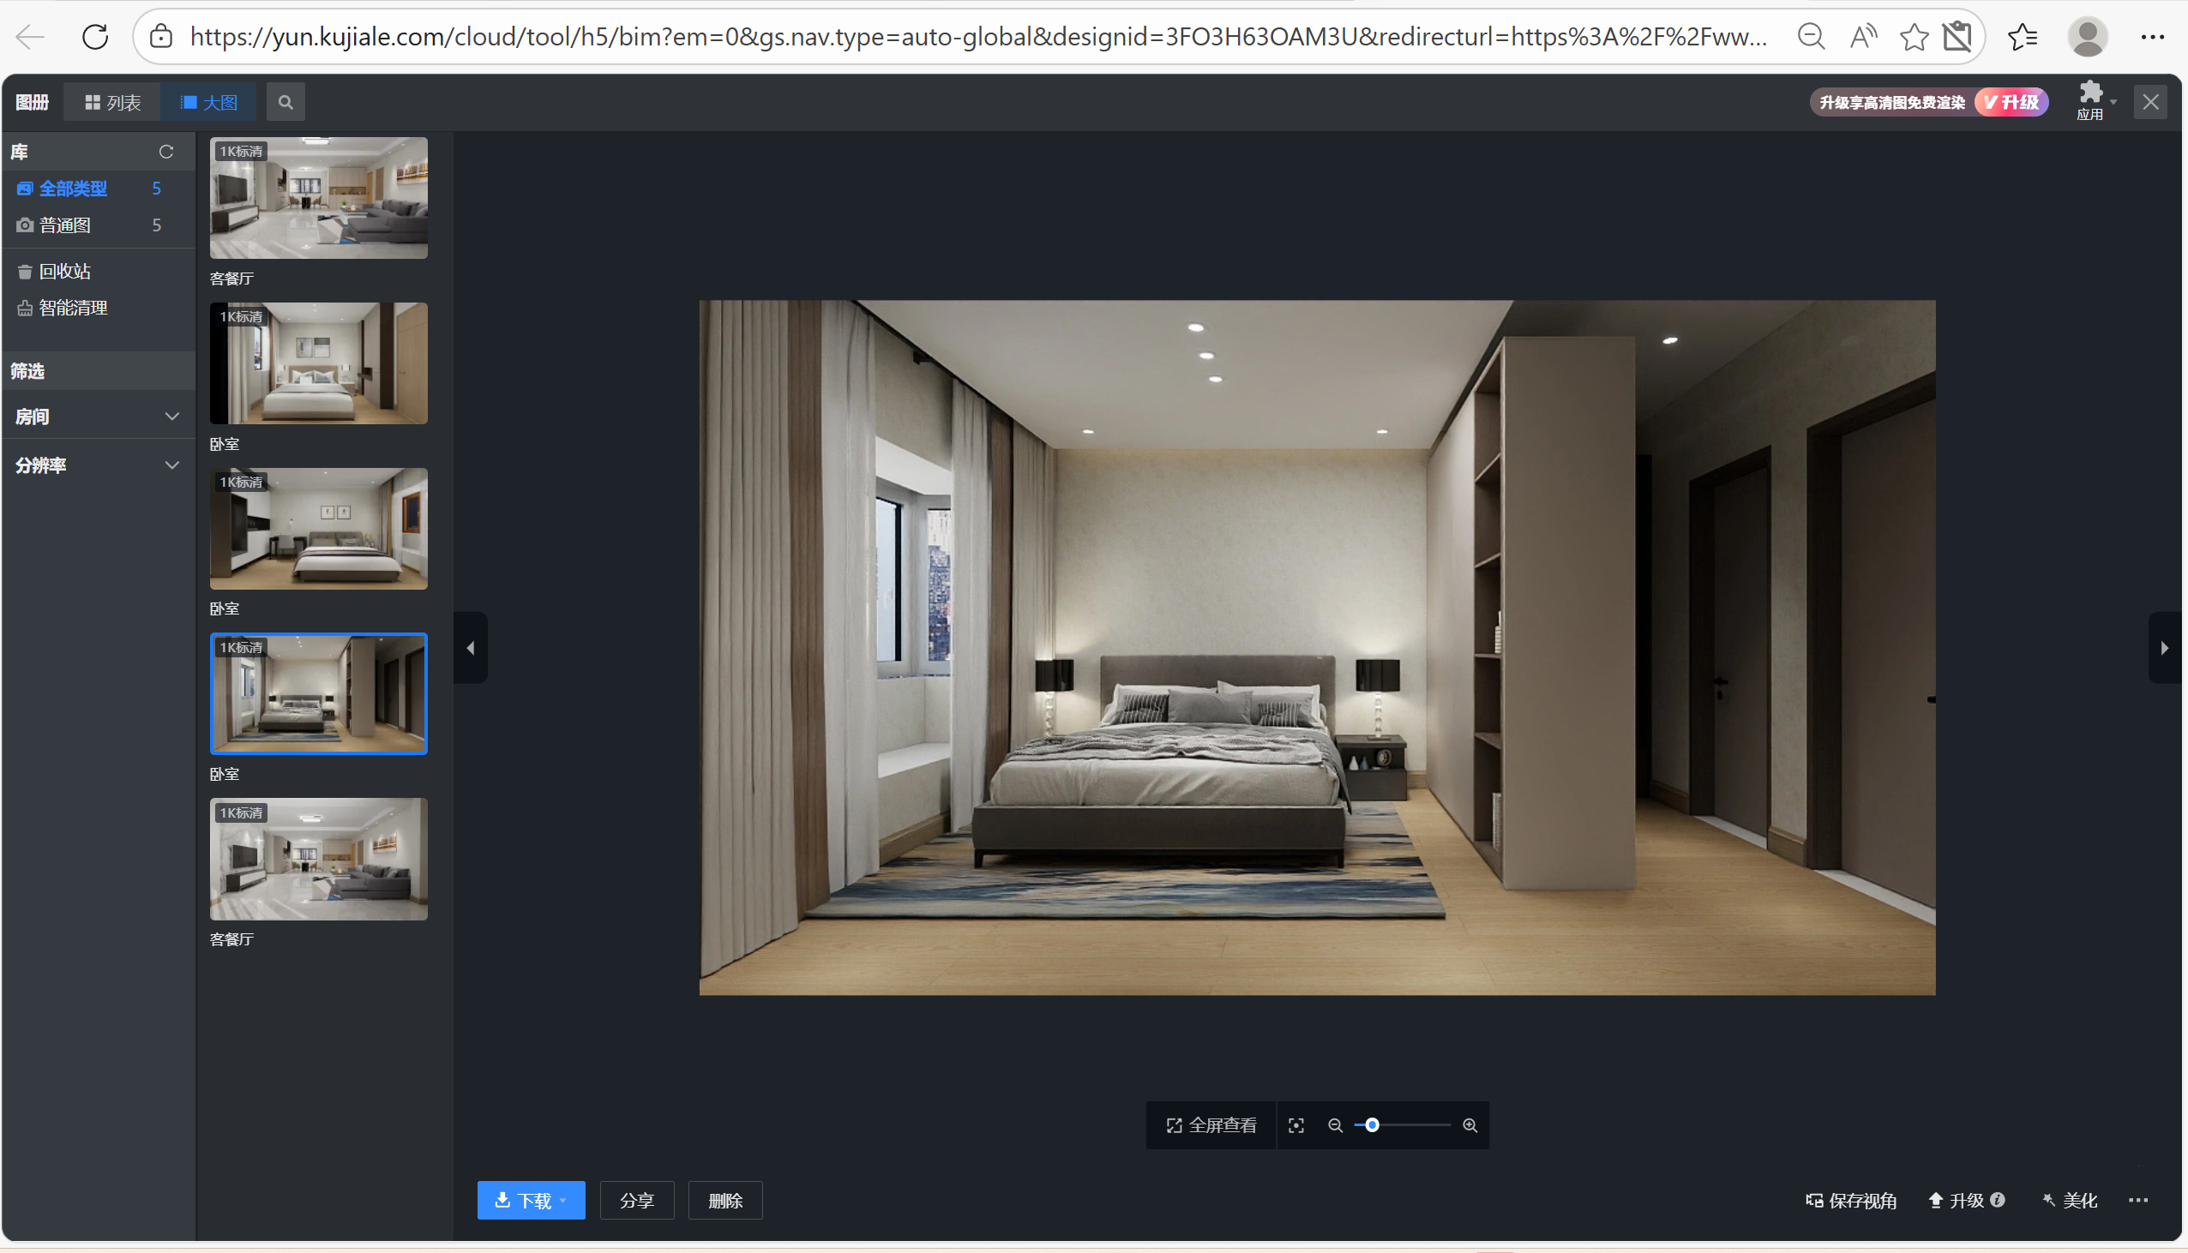Open the 下载 download dropdown arrow
2188x1253 pixels.
[x=564, y=1201]
